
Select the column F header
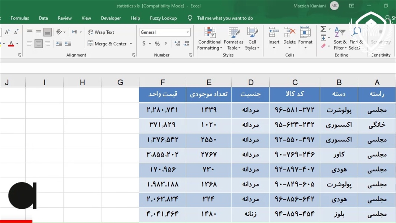tap(162, 82)
